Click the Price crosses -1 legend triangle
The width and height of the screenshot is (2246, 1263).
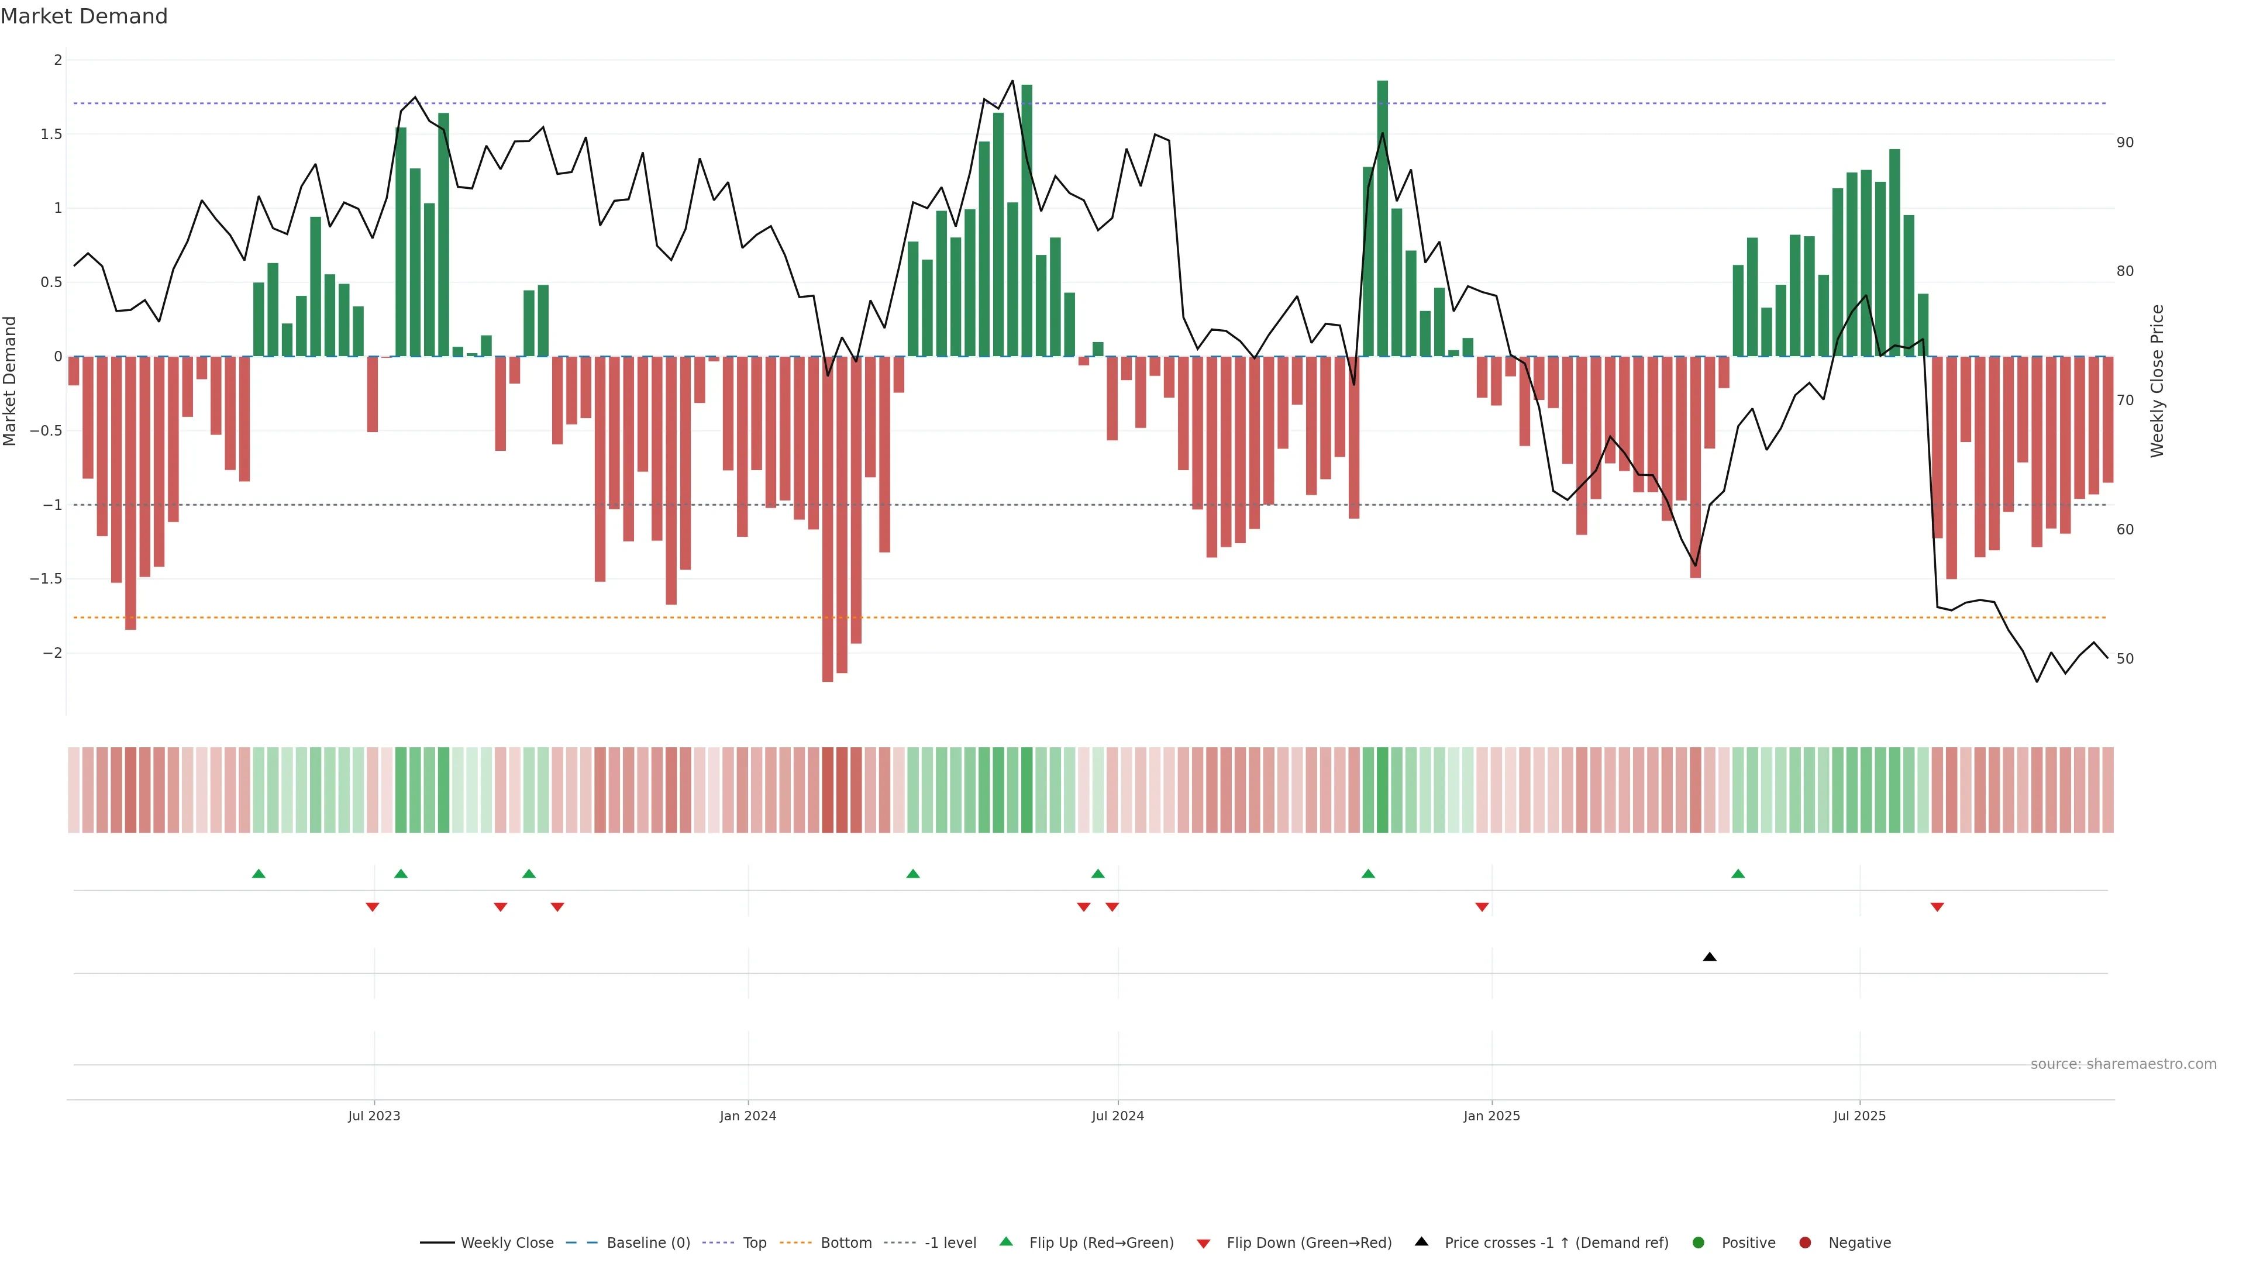click(1421, 1242)
